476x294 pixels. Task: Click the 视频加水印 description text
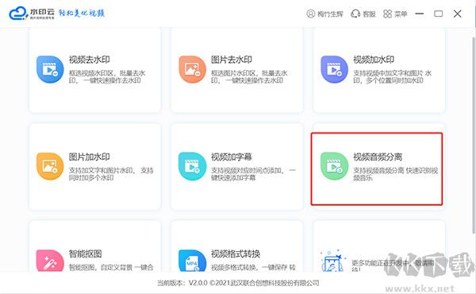392,76
